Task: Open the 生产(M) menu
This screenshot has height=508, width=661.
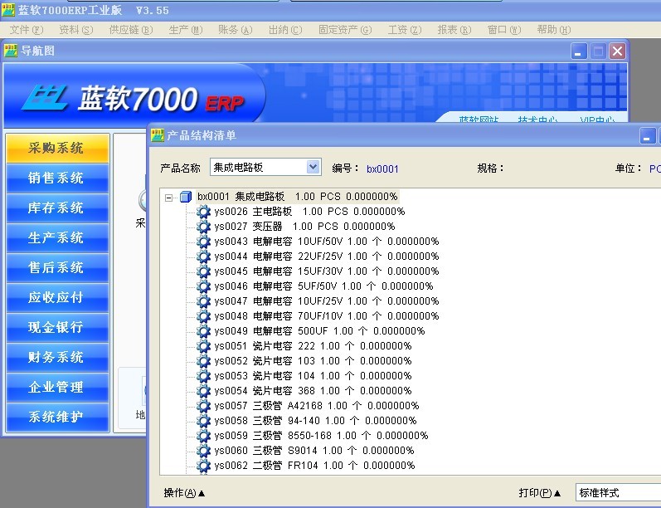Action: [x=186, y=30]
